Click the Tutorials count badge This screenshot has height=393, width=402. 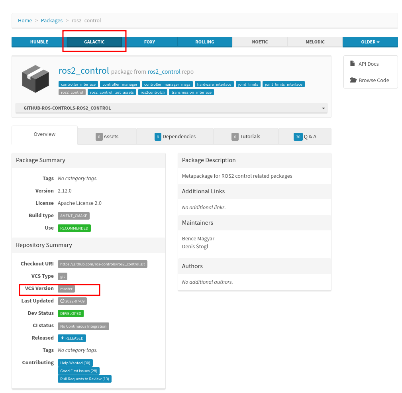[235, 137]
